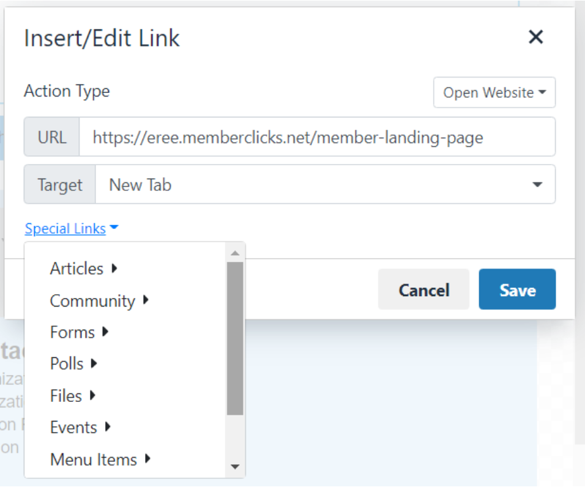Screen dimensions: 585x490
Task: Open the Polls submenu
Action: coord(67,364)
